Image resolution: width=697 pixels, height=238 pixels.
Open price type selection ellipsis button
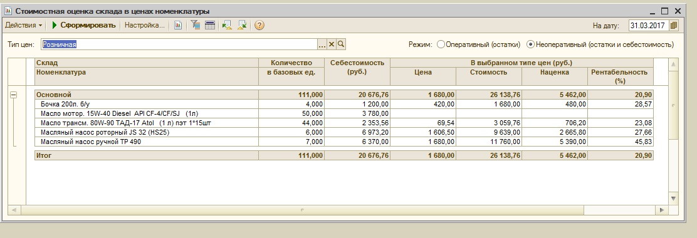(322, 44)
